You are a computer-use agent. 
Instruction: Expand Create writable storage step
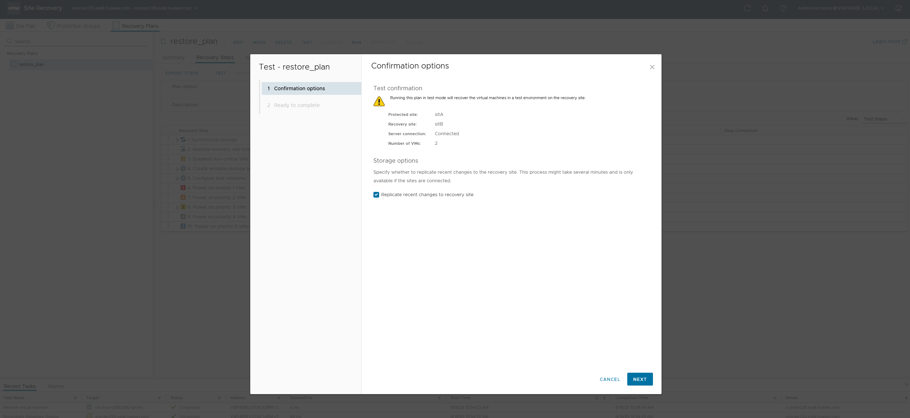177,169
